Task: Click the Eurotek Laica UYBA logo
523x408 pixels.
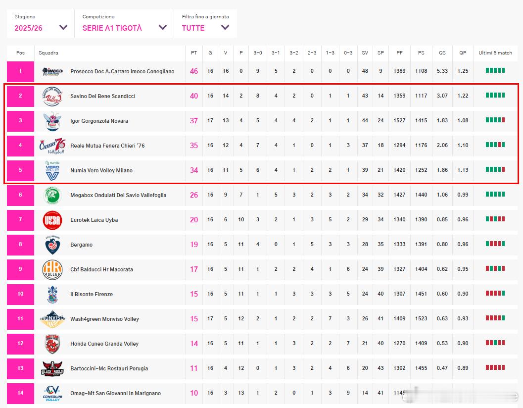Action: (x=52, y=220)
